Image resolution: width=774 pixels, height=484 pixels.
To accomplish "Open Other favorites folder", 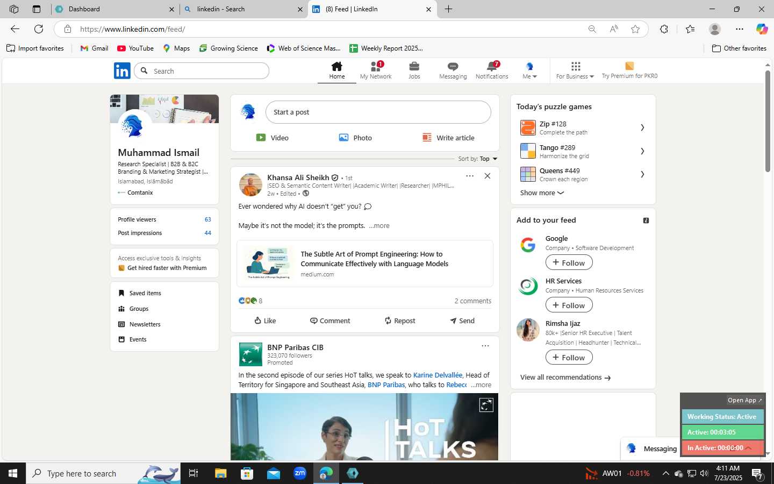I will click(739, 48).
